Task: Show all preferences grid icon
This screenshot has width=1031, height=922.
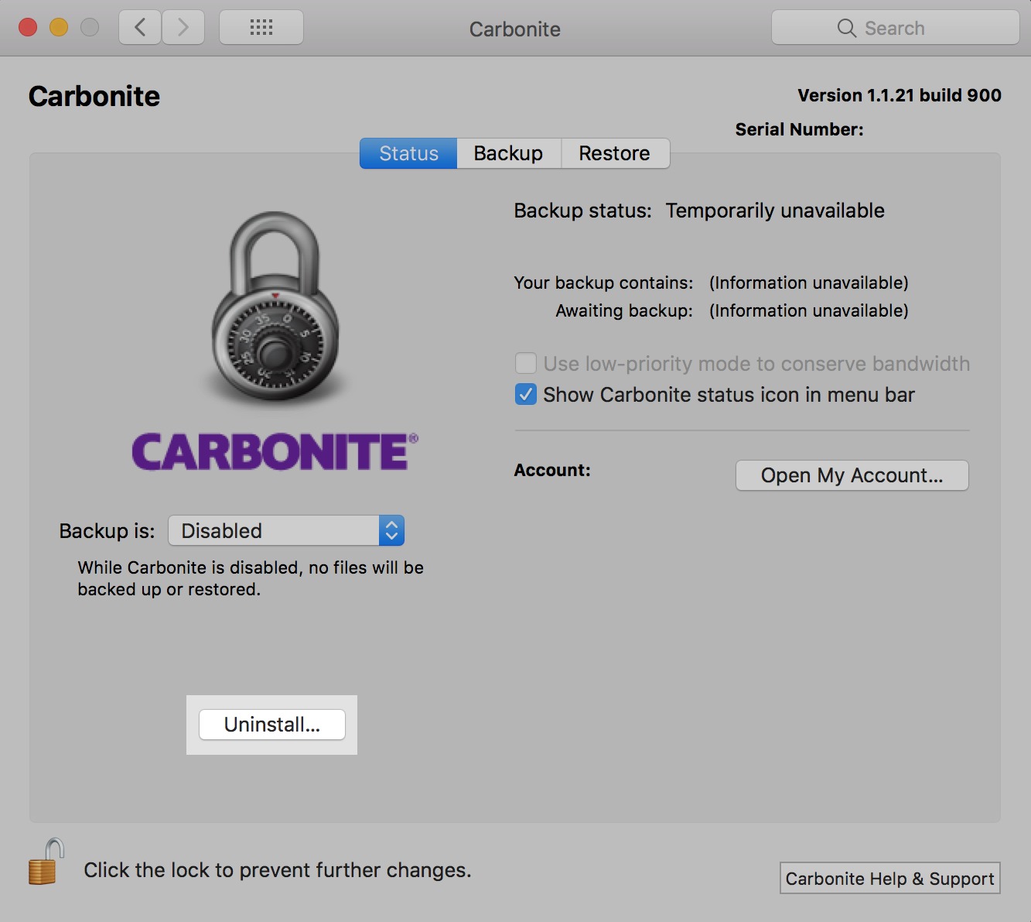Action: click(x=261, y=28)
